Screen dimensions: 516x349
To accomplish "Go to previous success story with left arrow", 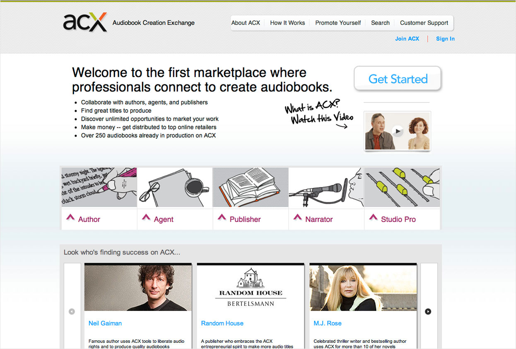I will pyautogui.click(x=72, y=311).
